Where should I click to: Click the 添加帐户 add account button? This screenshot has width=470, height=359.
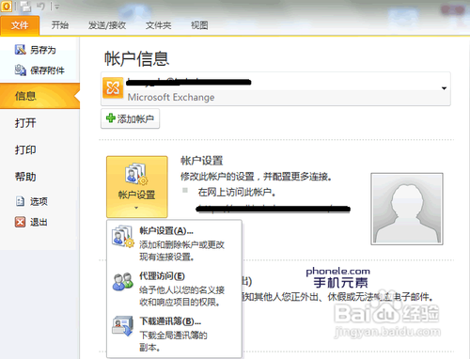click(130, 118)
